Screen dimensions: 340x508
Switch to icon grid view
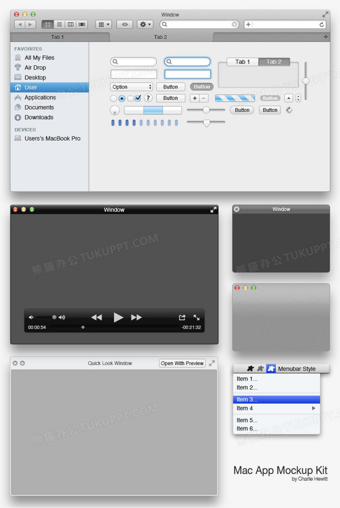pos(48,25)
